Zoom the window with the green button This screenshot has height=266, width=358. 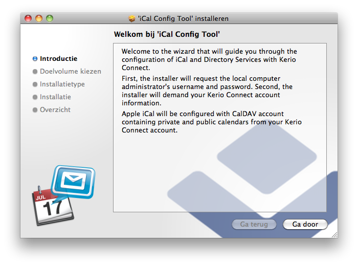pos(50,18)
